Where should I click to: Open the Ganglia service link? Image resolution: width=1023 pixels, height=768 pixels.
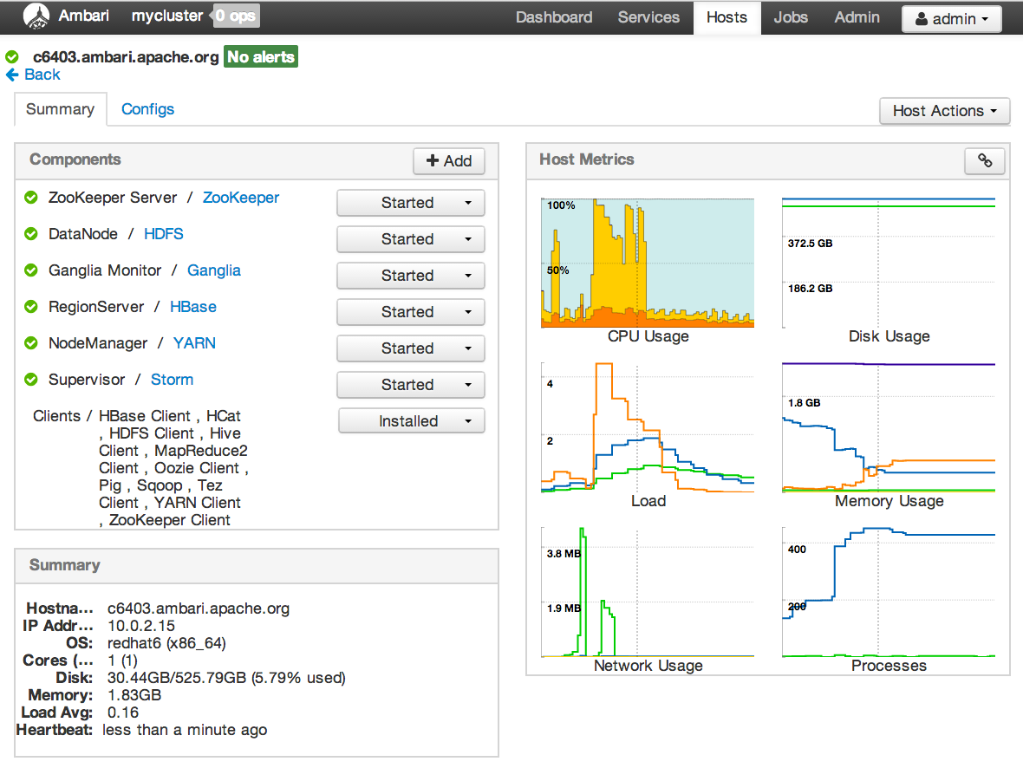[x=214, y=270]
